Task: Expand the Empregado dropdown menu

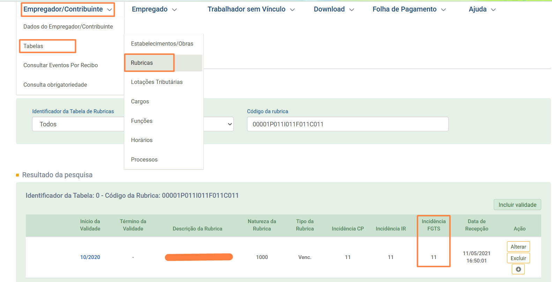Action: 154,9
